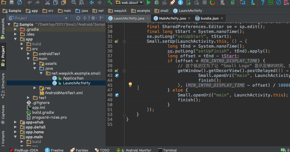Click the Cut scissors icon
The width and height of the screenshot is (290, 152).
tap(48, 2)
